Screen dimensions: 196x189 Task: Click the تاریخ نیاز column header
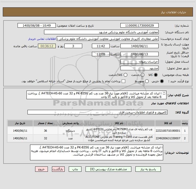tap(20, 123)
